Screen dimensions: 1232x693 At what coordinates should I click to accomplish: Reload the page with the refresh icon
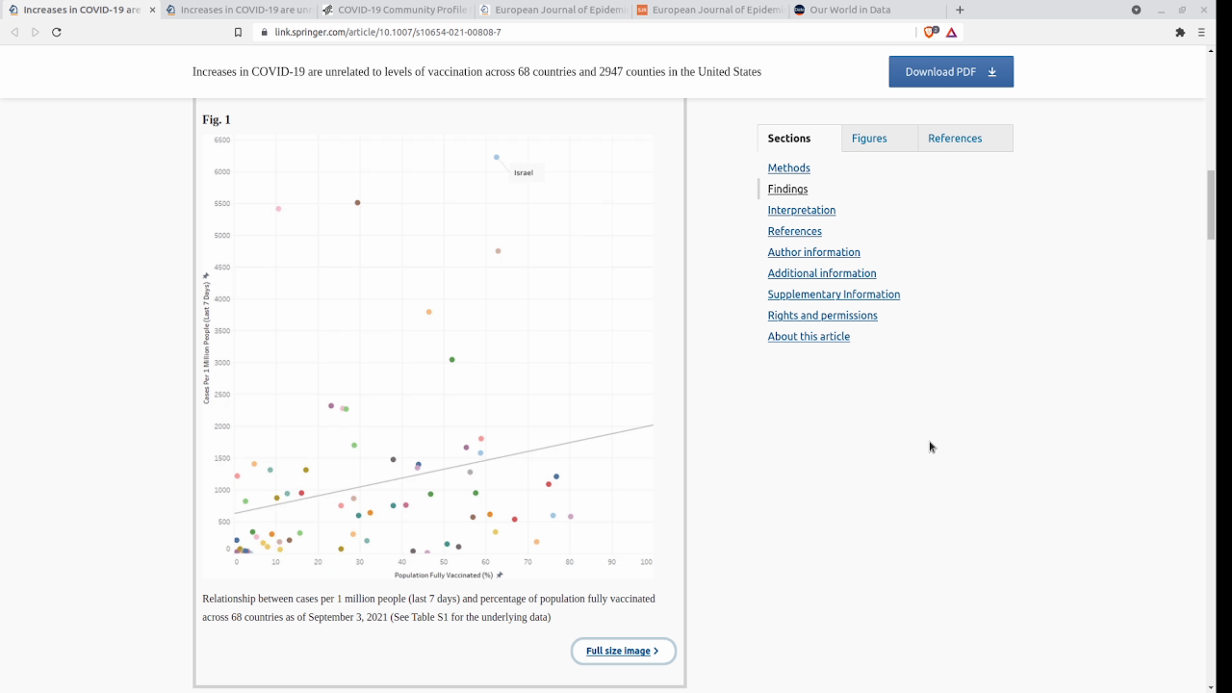57,32
